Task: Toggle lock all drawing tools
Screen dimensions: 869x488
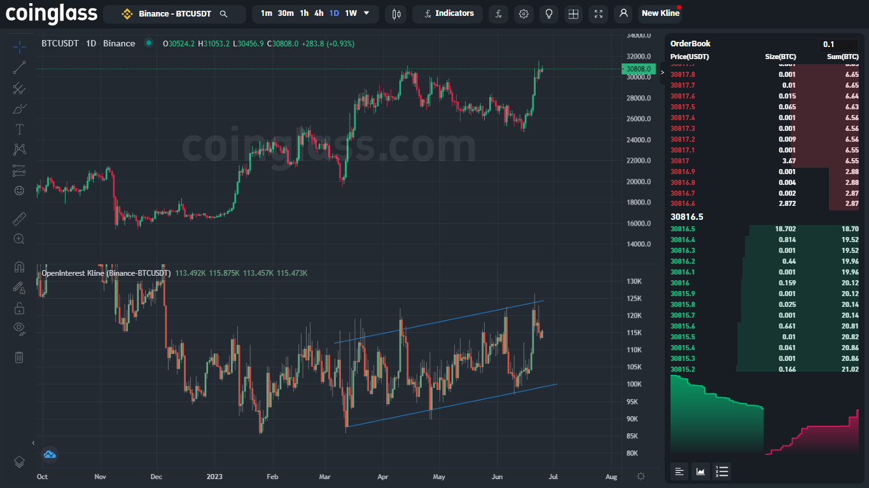Action: coord(19,309)
